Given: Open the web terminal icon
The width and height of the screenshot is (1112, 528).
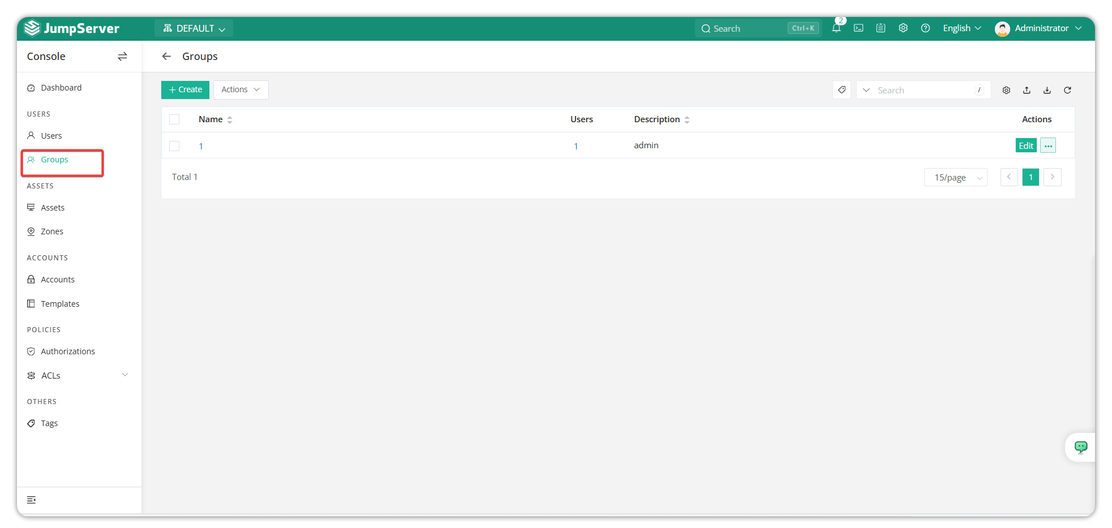Looking at the screenshot, I should tap(858, 28).
